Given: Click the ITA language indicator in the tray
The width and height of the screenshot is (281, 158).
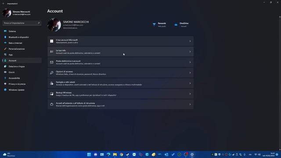Looking at the screenshot, I should (x=250, y=154).
